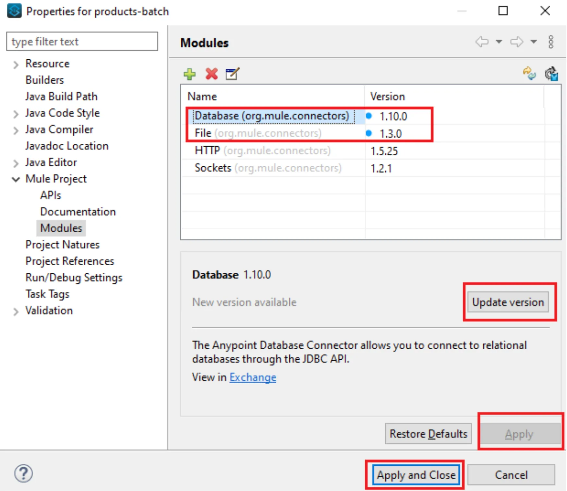This screenshot has height=491, width=567.
Task: Click the Version column header
Action: pyautogui.click(x=454, y=96)
